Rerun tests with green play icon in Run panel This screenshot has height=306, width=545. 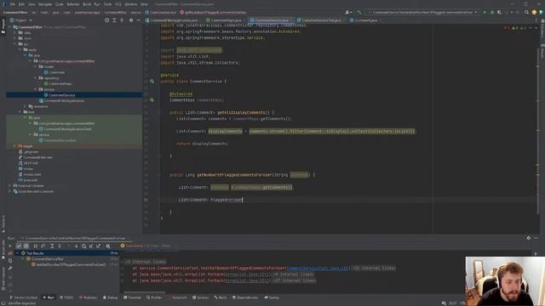click(10, 246)
